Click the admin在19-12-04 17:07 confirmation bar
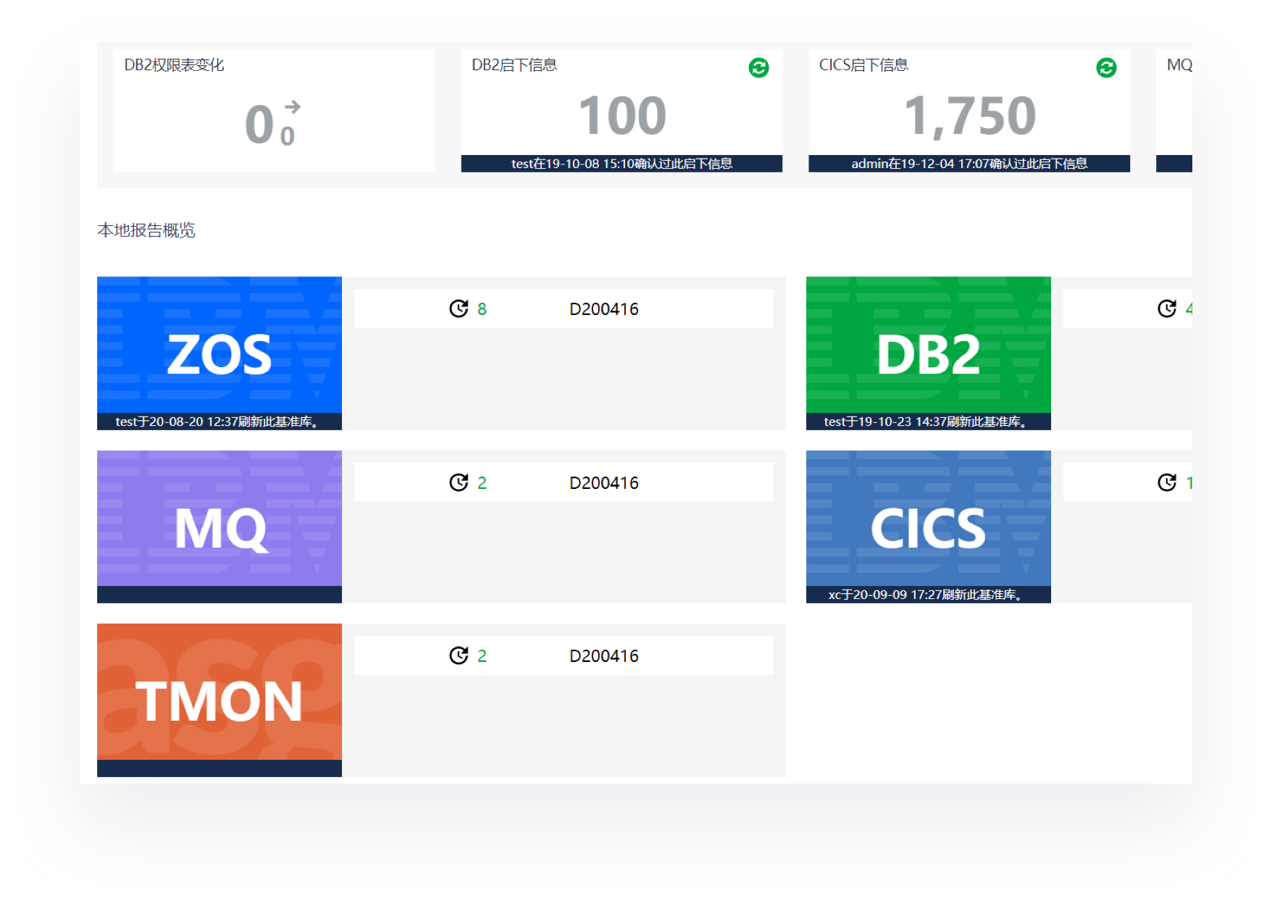The width and height of the screenshot is (1272, 901). 969,164
